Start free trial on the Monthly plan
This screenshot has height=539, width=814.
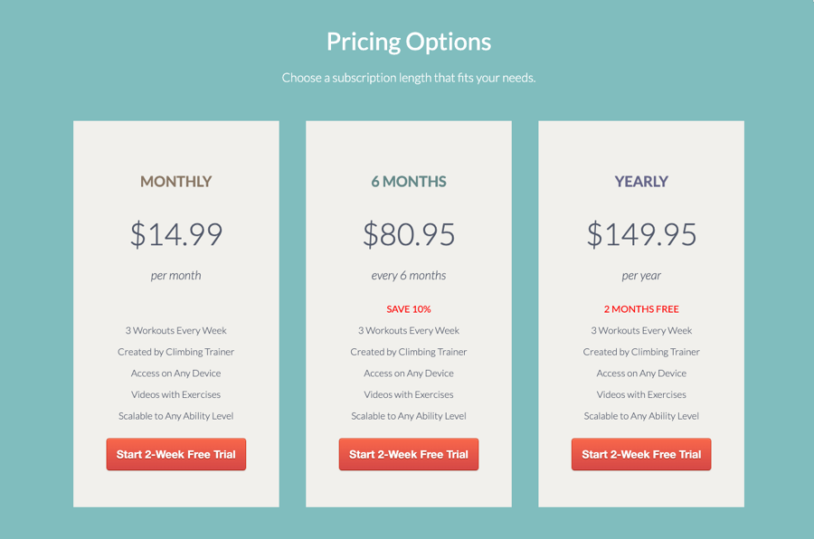(x=176, y=454)
